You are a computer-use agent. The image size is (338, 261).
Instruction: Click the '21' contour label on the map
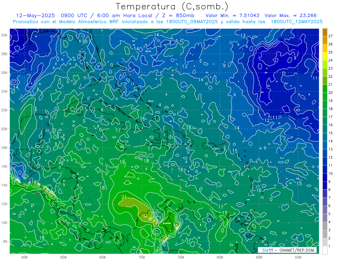pos(124,197)
